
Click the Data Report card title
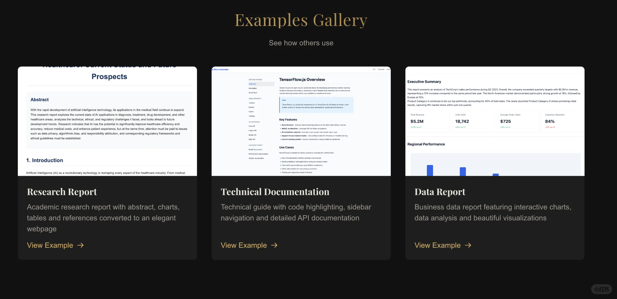[440, 192]
